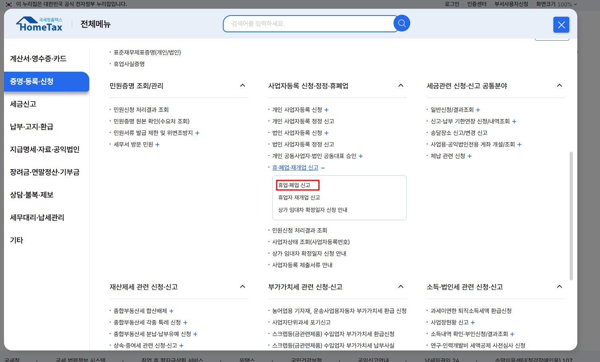Open 휴업자 재개업 신고
The width and height of the screenshot is (600, 362).
pyautogui.click(x=298, y=197)
